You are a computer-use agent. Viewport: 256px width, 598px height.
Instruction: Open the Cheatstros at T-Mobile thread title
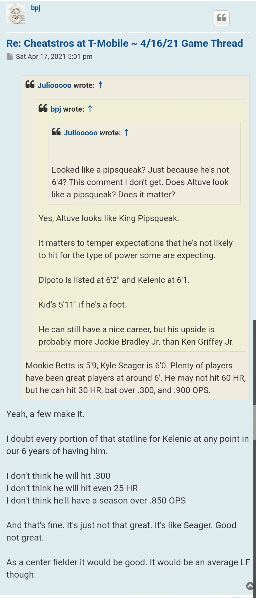pyautogui.click(x=124, y=43)
